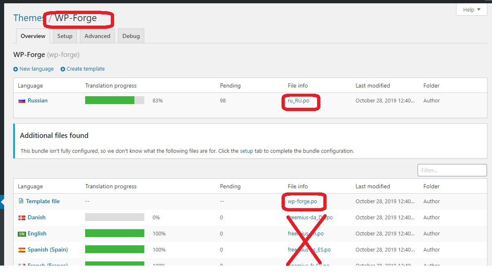The width and height of the screenshot is (492, 280).
Task: Click the Danish flag icon
Action: coord(21,218)
